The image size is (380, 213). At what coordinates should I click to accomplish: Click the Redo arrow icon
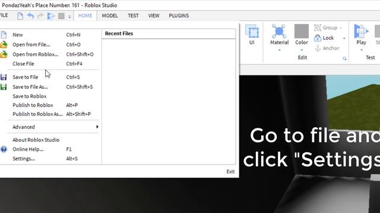coord(40,16)
